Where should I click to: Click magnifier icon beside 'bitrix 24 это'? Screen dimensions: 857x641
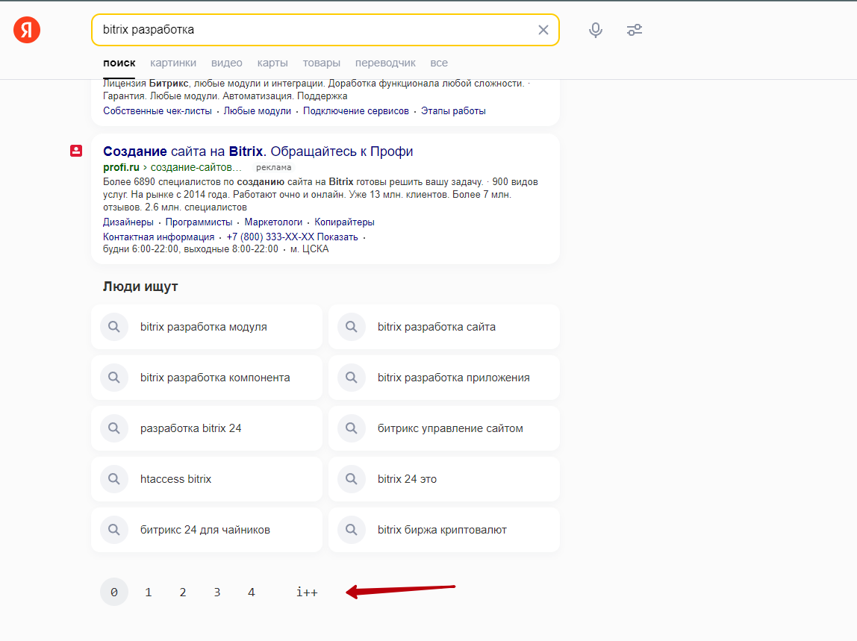pyautogui.click(x=352, y=479)
